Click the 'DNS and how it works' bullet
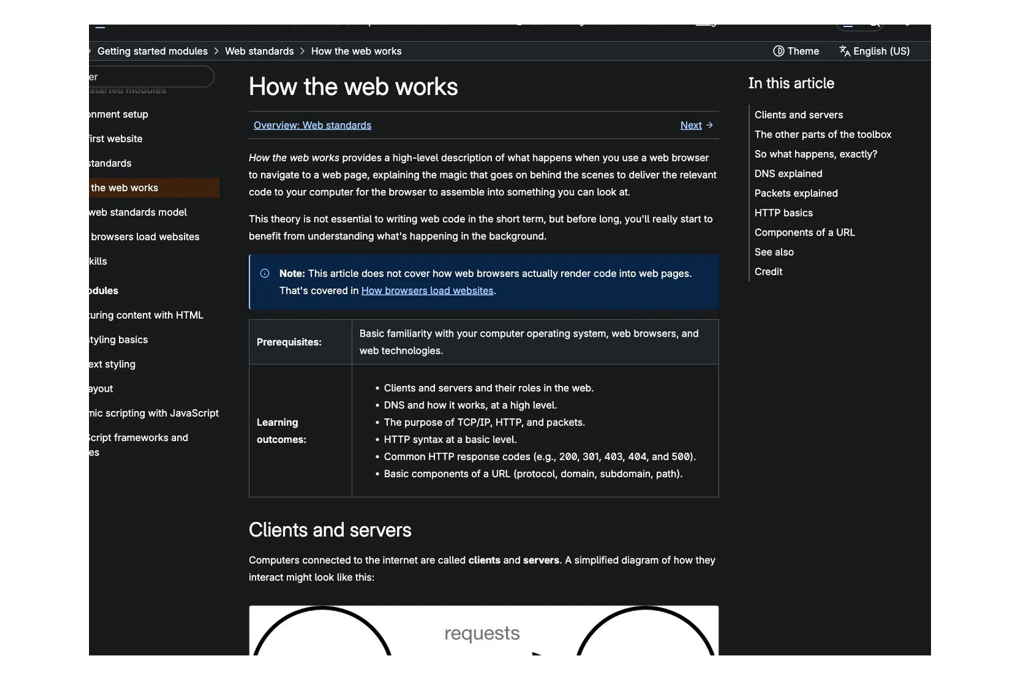This screenshot has width=1020, height=680. [x=470, y=405]
